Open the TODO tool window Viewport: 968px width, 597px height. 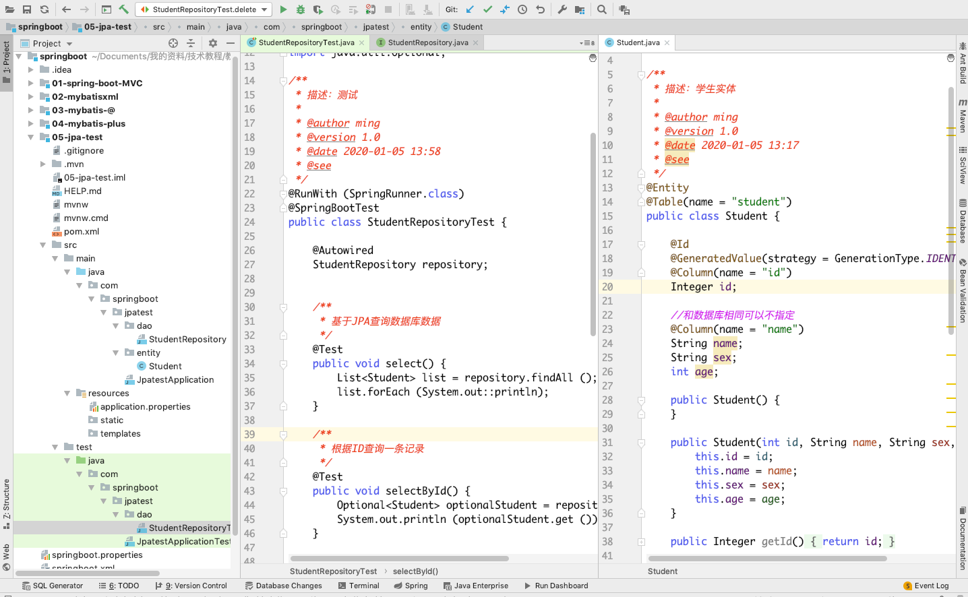tap(119, 586)
